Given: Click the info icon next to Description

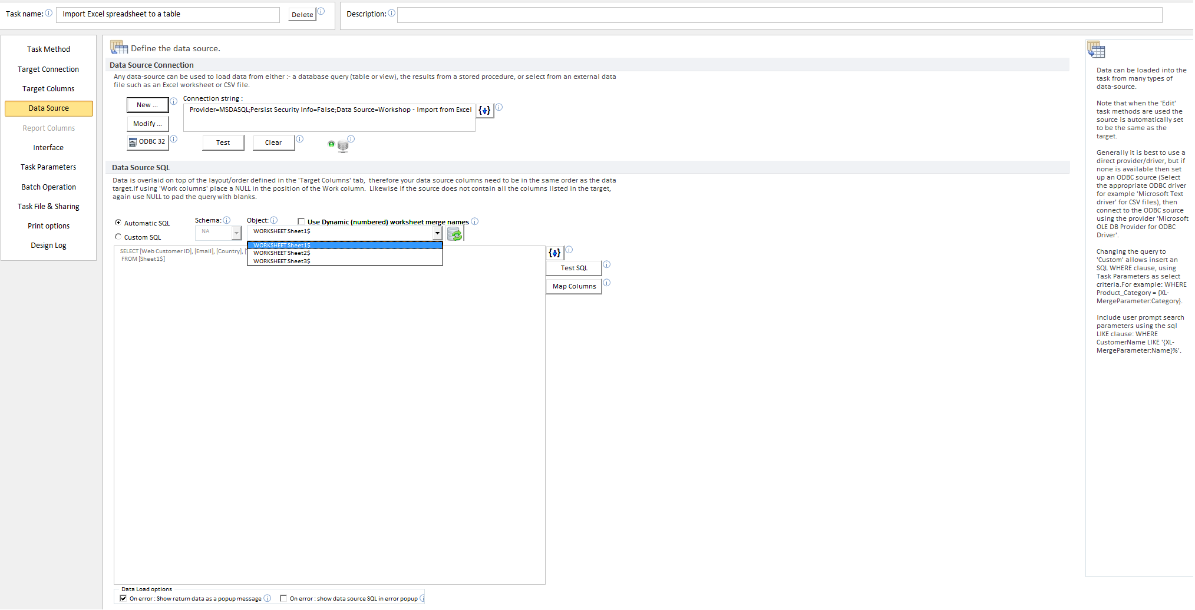Looking at the screenshot, I should pos(392,13).
